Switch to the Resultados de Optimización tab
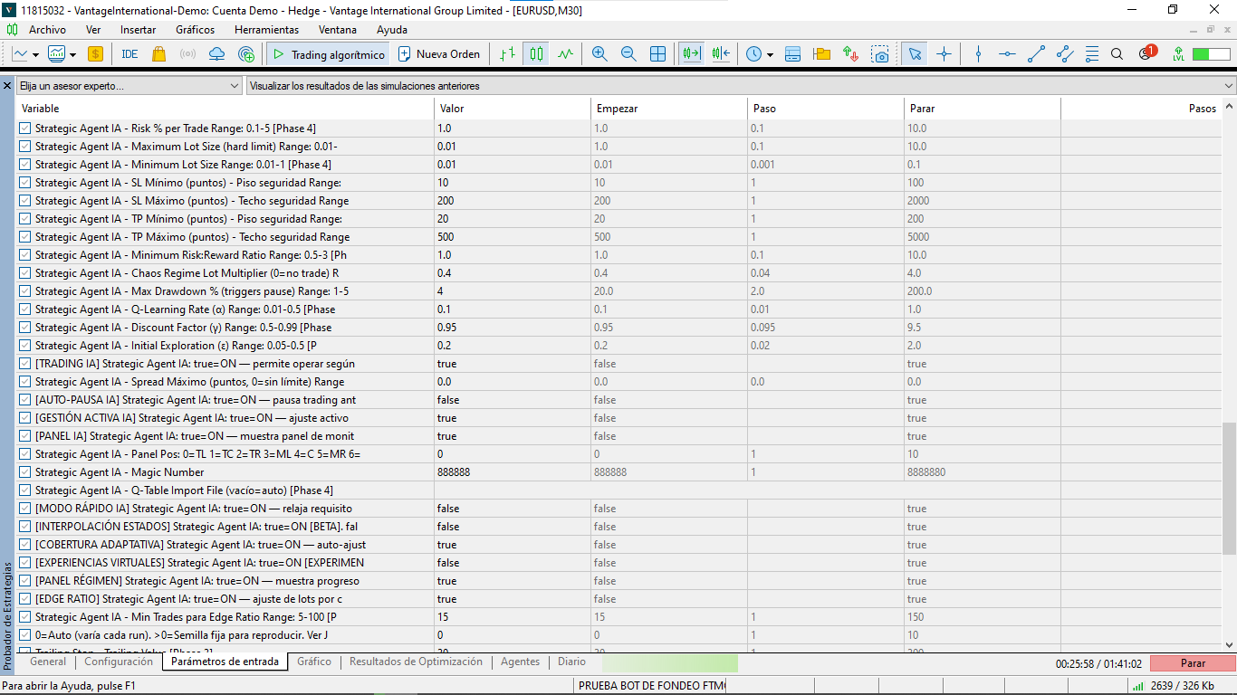Screen dimensions: 1237x695 [416, 662]
